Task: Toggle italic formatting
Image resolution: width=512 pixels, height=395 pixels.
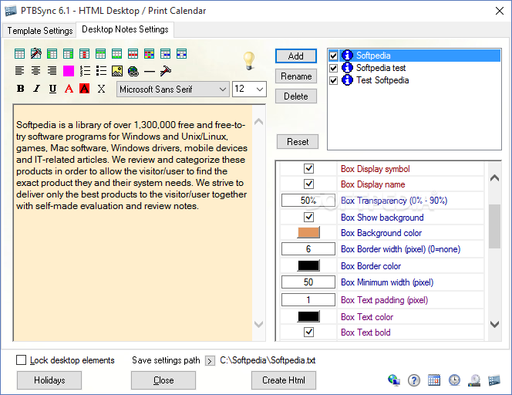Action: pos(36,89)
